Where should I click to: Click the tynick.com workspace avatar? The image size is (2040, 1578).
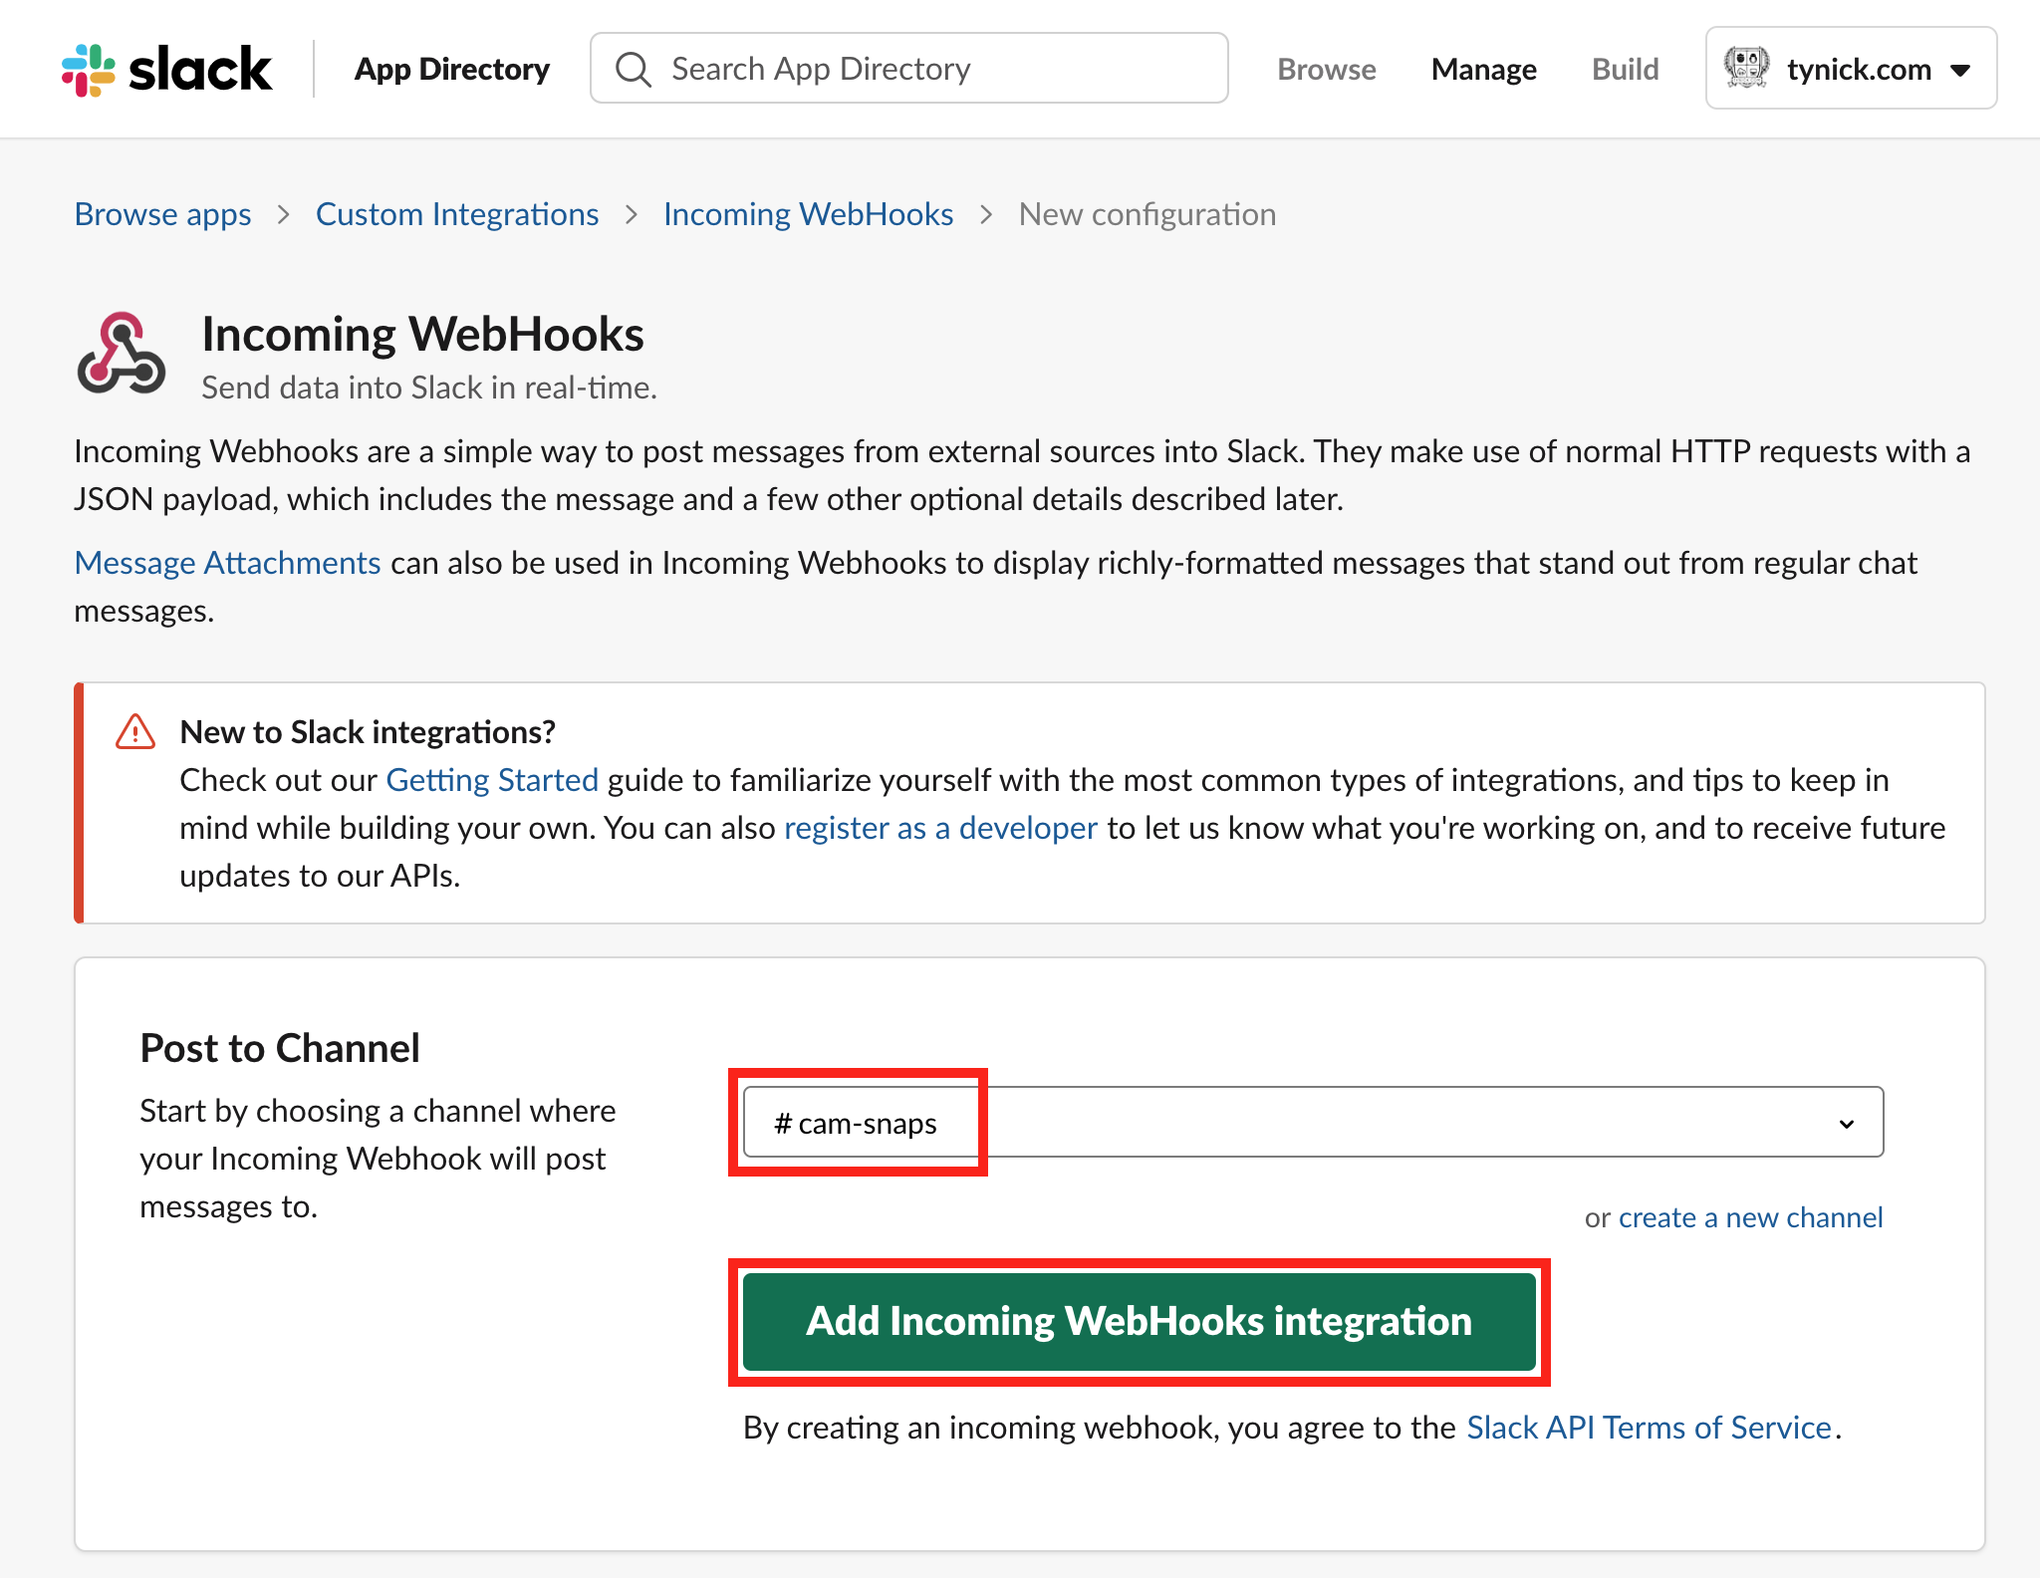click(x=1746, y=68)
